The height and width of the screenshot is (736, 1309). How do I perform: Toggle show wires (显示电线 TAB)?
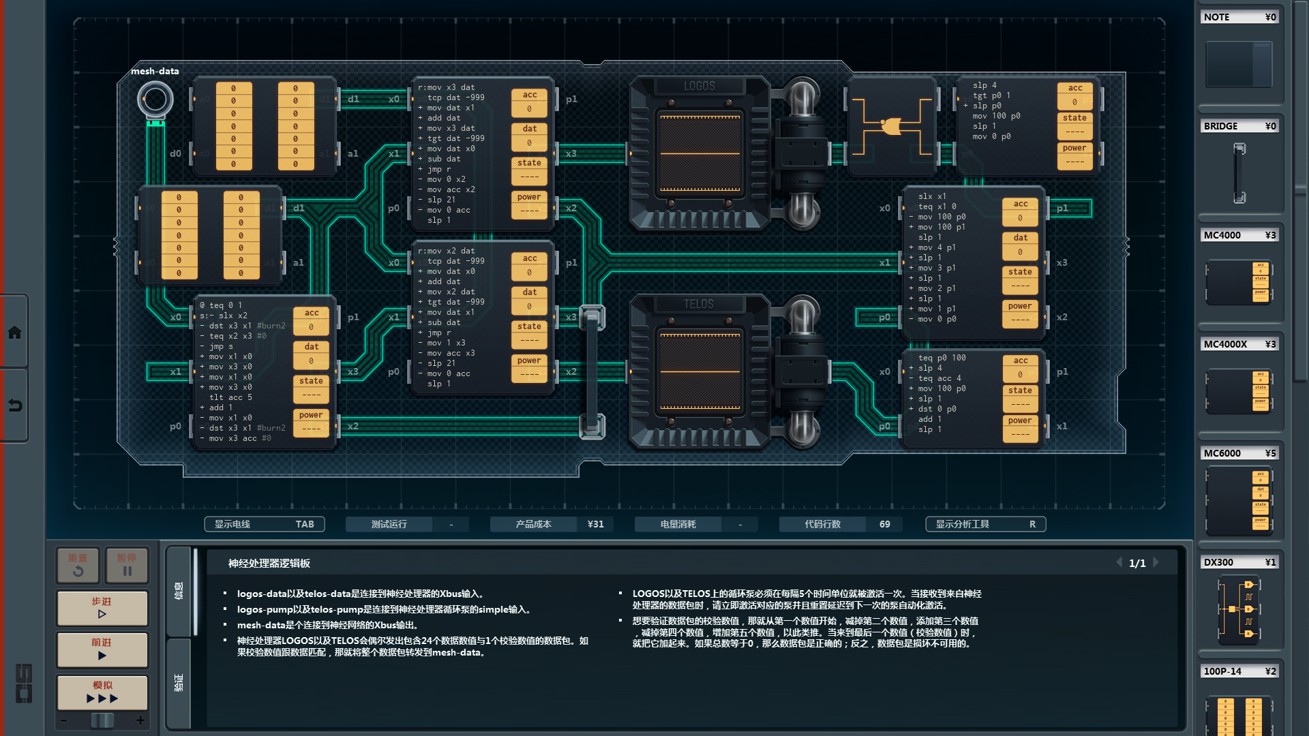coord(264,524)
